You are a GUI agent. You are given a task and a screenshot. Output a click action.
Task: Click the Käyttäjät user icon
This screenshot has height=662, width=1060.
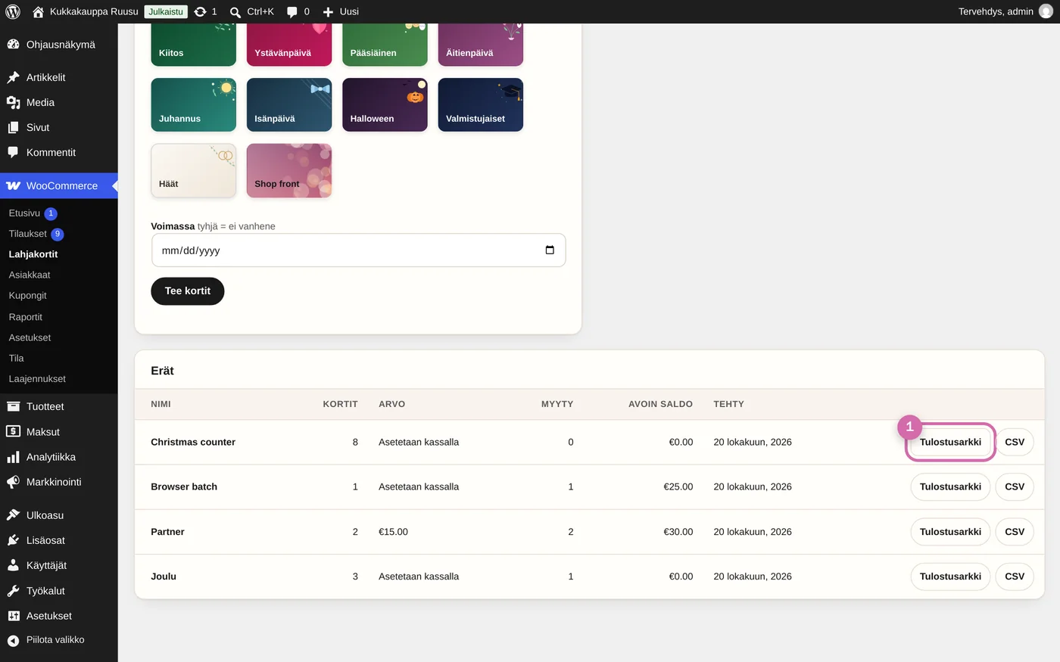coord(13,565)
